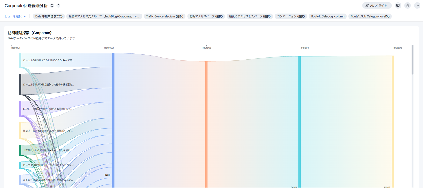Favorite the dashboard with the star icon
Image resolution: width=423 pixels, height=188 pixels.
(x=58, y=5)
